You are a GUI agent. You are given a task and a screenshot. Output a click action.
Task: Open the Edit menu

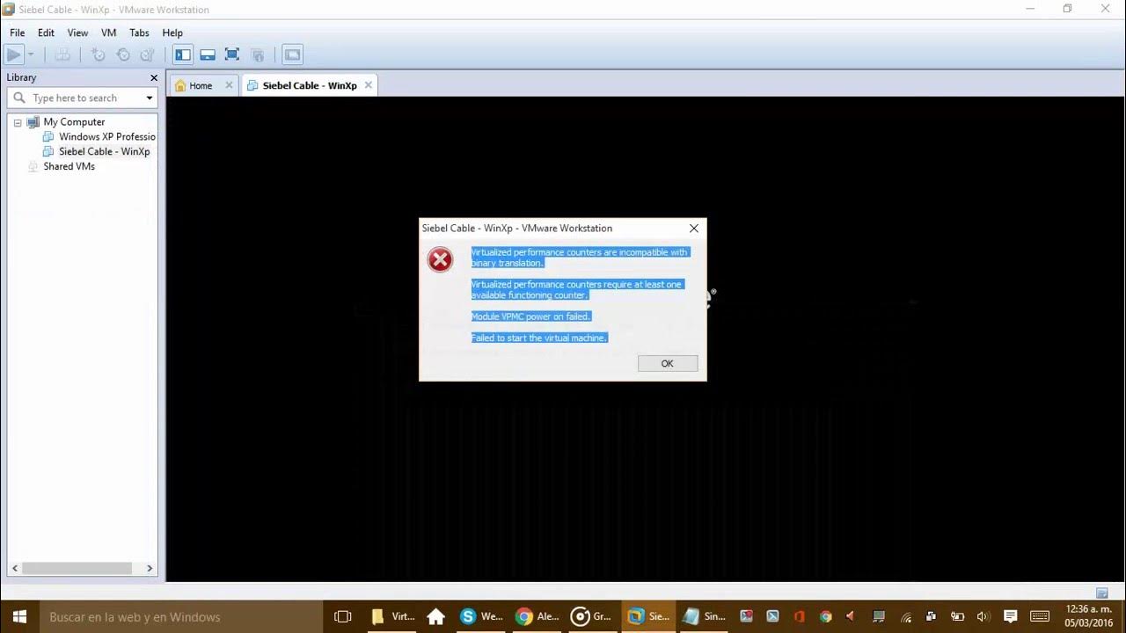click(x=46, y=33)
